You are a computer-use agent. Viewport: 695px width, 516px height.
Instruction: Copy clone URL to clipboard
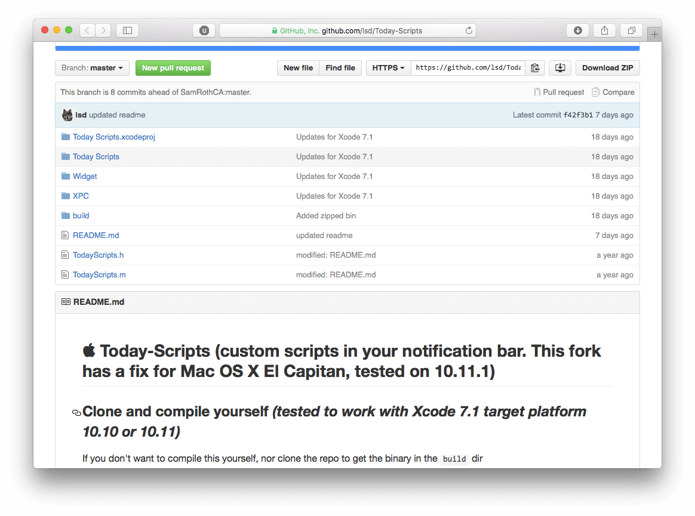(535, 68)
